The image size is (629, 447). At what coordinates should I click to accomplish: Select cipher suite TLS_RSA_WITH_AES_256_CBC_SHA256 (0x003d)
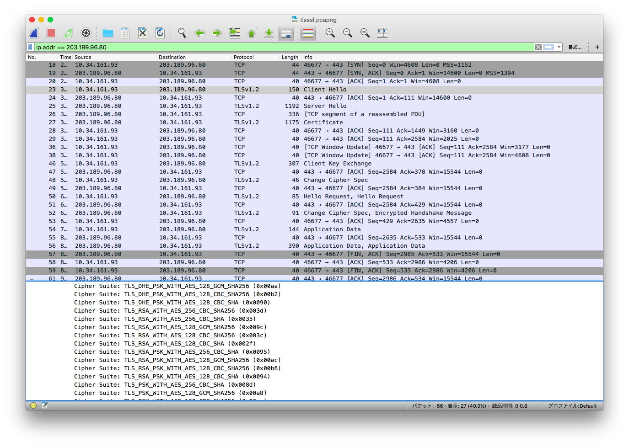pyautogui.click(x=170, y=311)
